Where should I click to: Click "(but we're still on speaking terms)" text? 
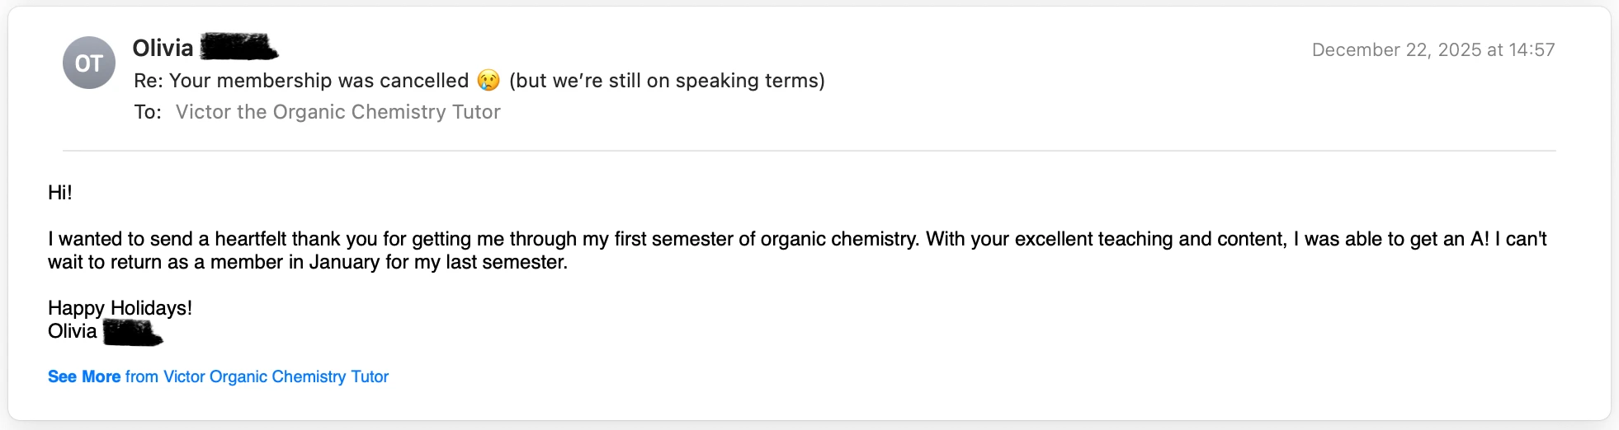coord(667,81)
